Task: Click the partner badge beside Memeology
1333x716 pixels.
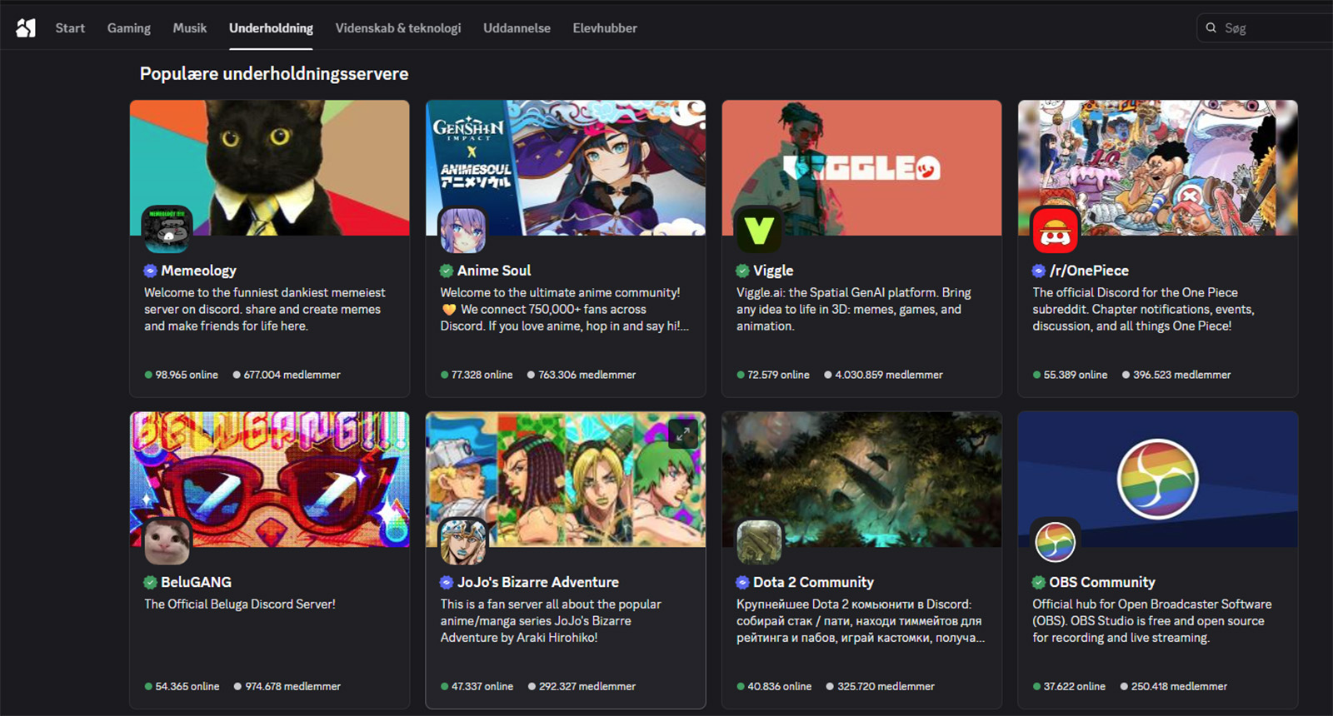Action: 151,271
